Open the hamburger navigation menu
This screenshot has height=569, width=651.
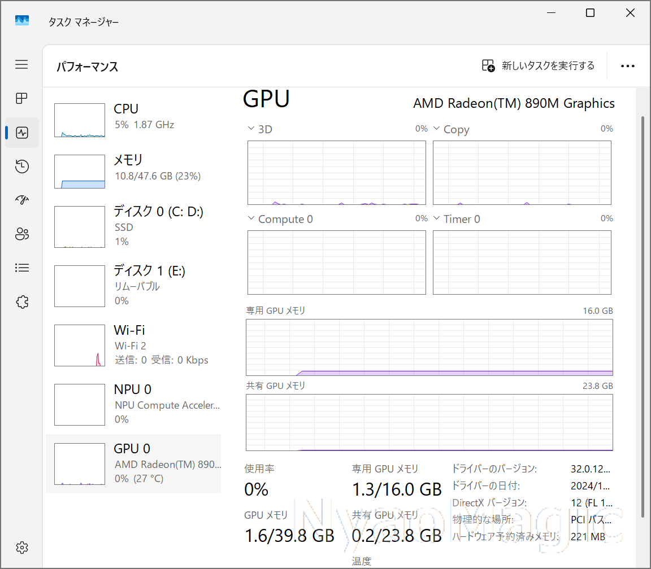(21, 64)
